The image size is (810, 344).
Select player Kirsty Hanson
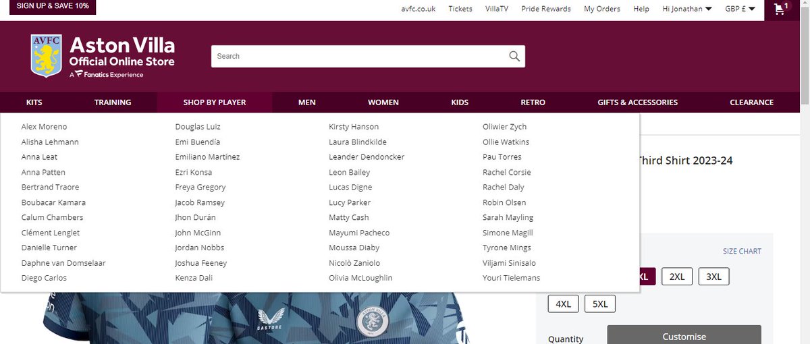coord(354,127)
